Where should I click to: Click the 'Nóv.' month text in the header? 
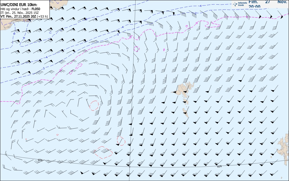tap(282, 2)
